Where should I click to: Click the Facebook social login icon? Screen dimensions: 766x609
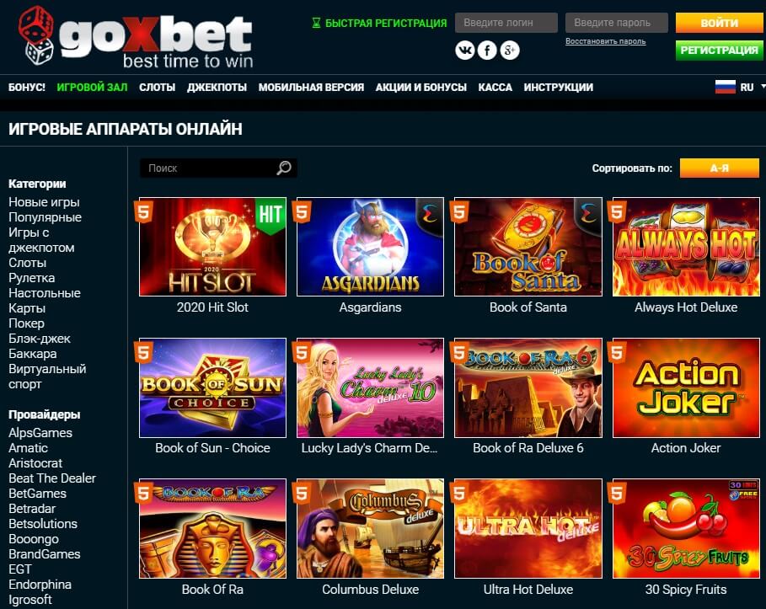click(x=487, y=51)
